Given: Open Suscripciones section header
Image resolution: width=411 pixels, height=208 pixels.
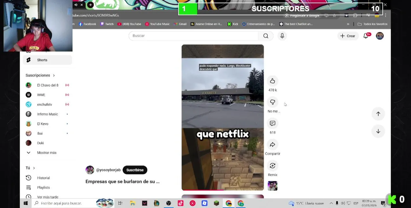Looking at the screenshot, I should pyautogui.click(x=40, y=75).
